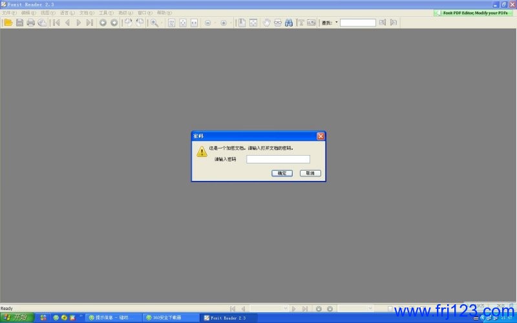Click the Zoom In plus icon

coord(224,23)
